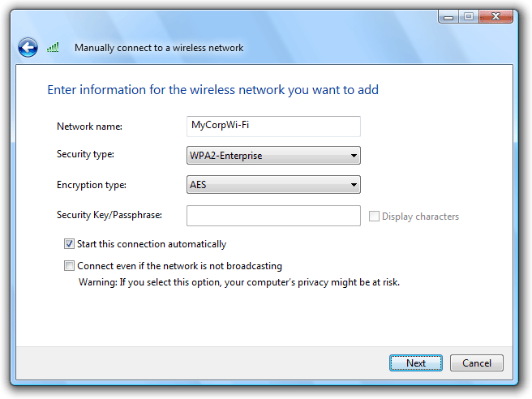532x399 pixels.
Task: Click the privacy warning text line
Action: (239, 282)
